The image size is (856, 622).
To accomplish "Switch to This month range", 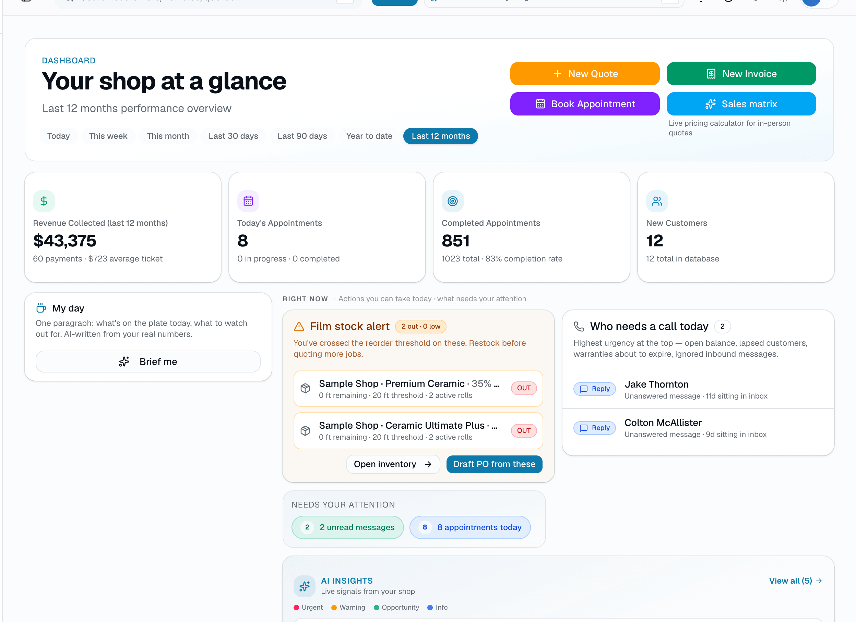I will point(168,136).
